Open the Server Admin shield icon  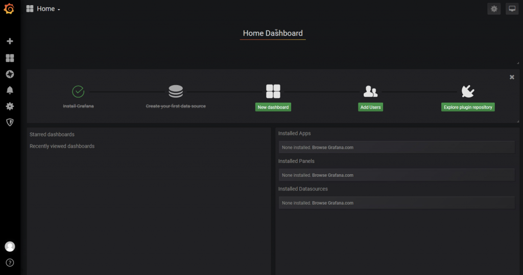(x=10, y=122)
